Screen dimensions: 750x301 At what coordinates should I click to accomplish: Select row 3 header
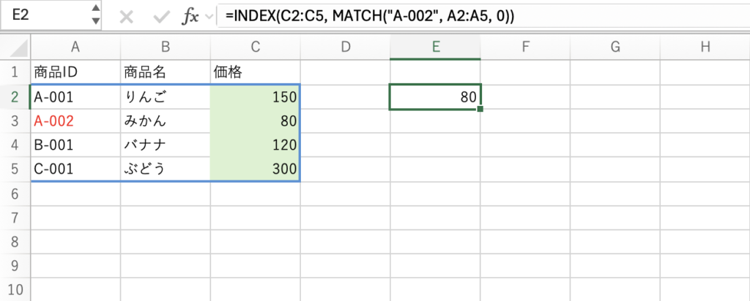(x=15, y=121)
